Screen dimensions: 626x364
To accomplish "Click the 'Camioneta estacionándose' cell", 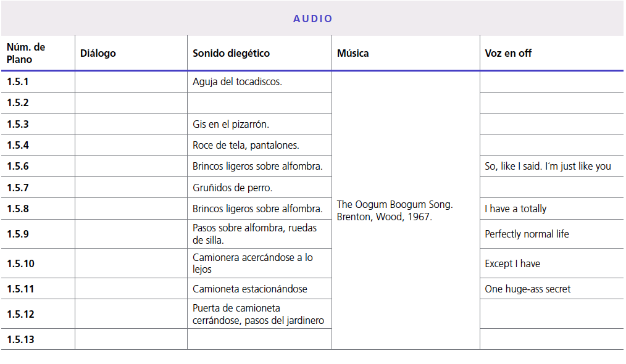I will [x=249, y=289].
